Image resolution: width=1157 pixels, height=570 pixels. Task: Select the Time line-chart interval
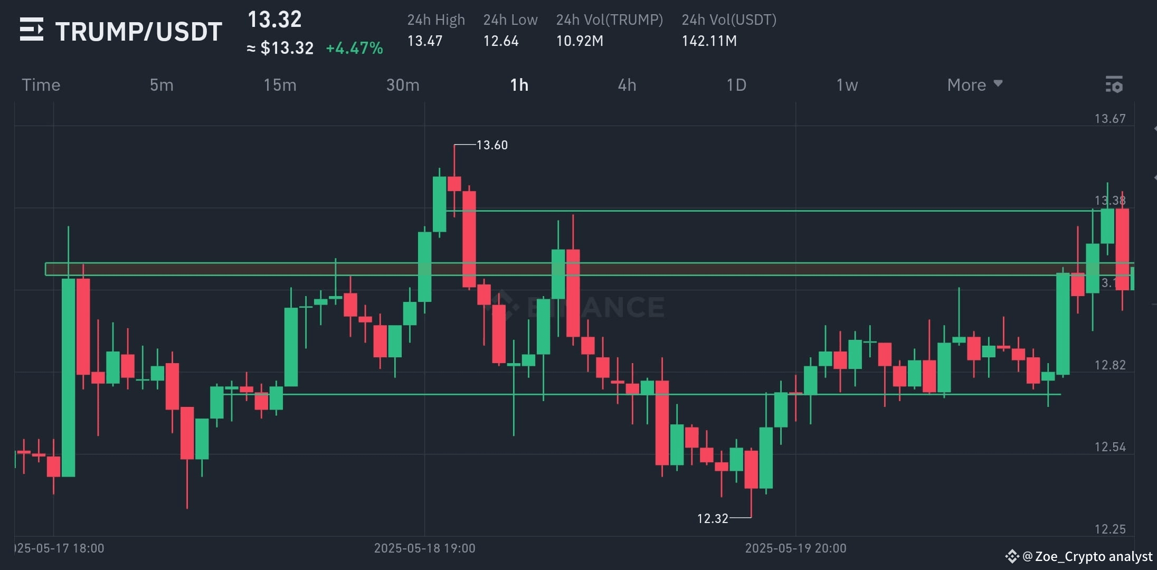41,84
